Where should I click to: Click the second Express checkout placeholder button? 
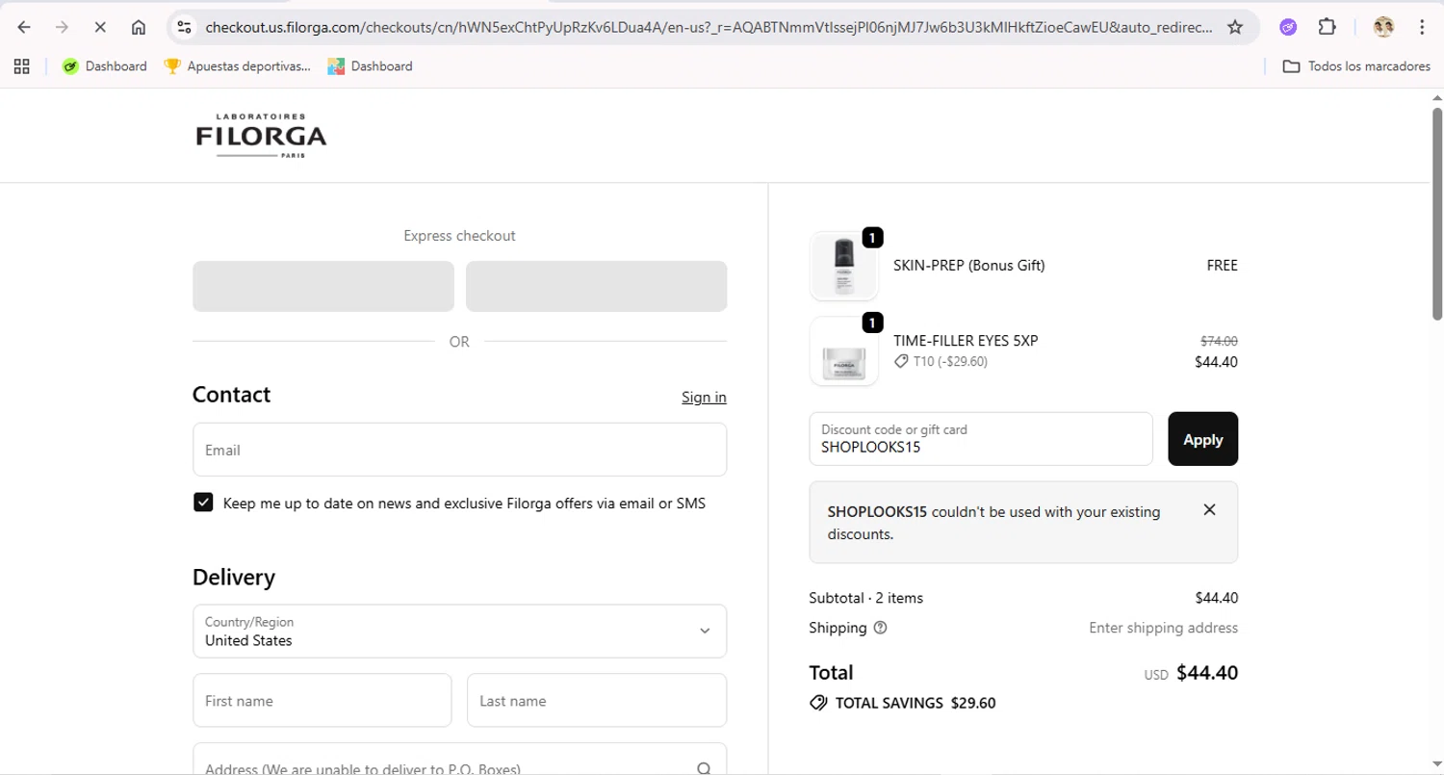[x=596, y=286]
